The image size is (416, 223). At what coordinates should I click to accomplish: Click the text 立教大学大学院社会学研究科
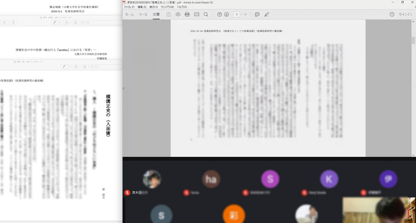(91, 54)
